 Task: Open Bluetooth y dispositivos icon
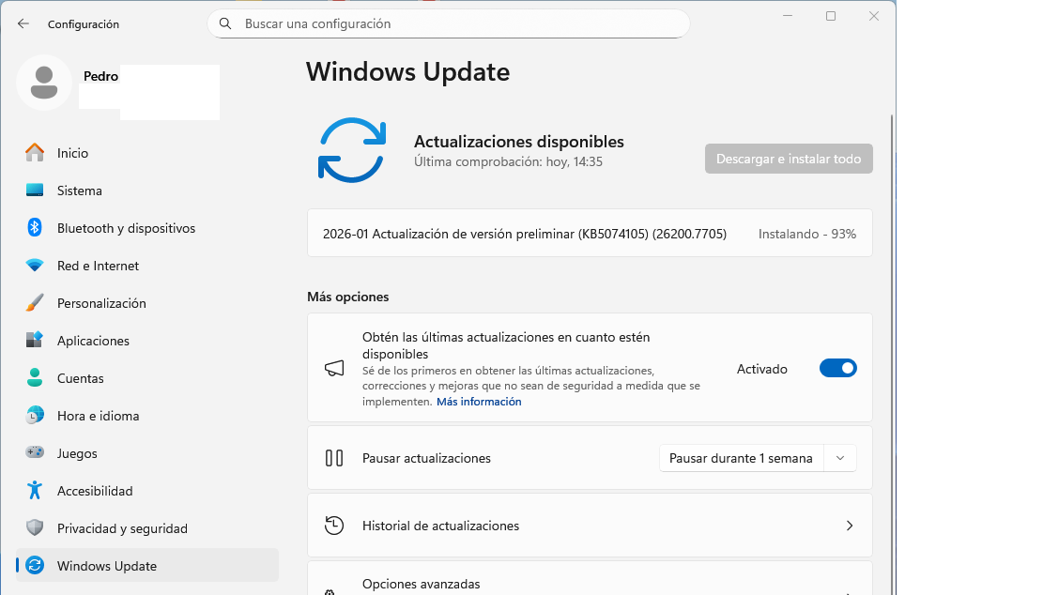click(35, 228)
